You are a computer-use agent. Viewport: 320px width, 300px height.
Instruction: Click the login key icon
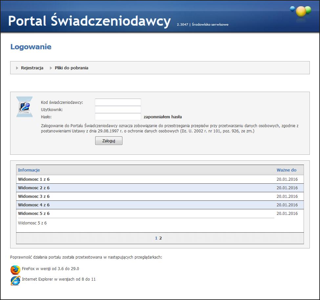coord(25,107)
